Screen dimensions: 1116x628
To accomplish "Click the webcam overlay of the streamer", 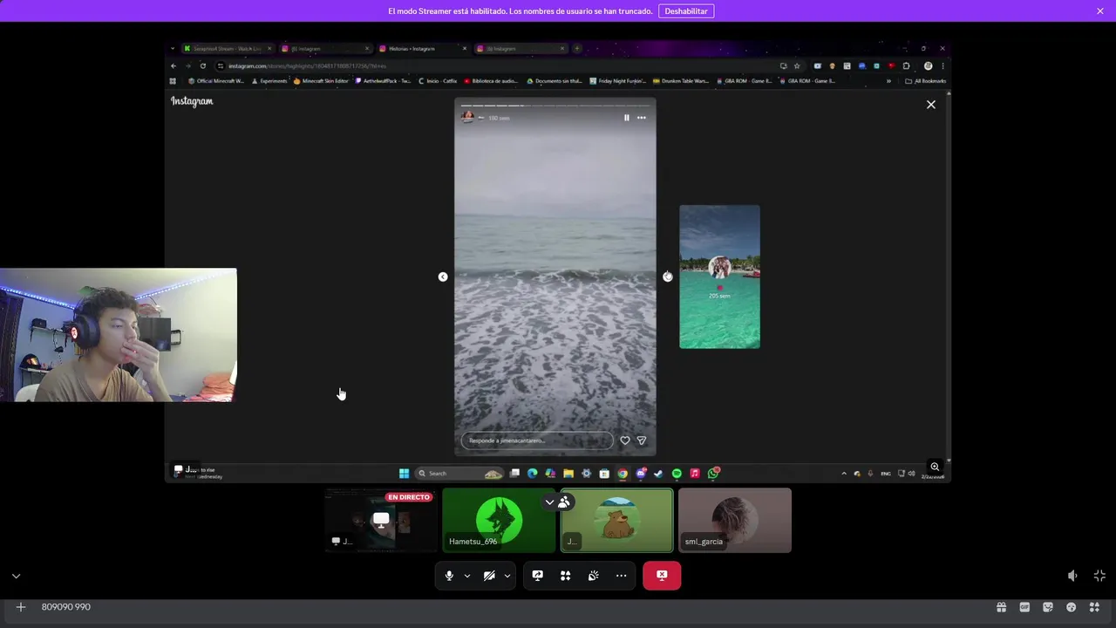I will (118, 335).
